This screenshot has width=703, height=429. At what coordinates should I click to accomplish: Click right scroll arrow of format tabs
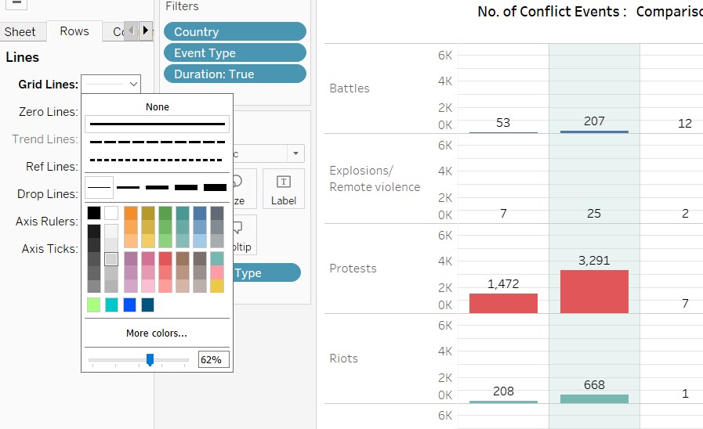coord(145,31)
